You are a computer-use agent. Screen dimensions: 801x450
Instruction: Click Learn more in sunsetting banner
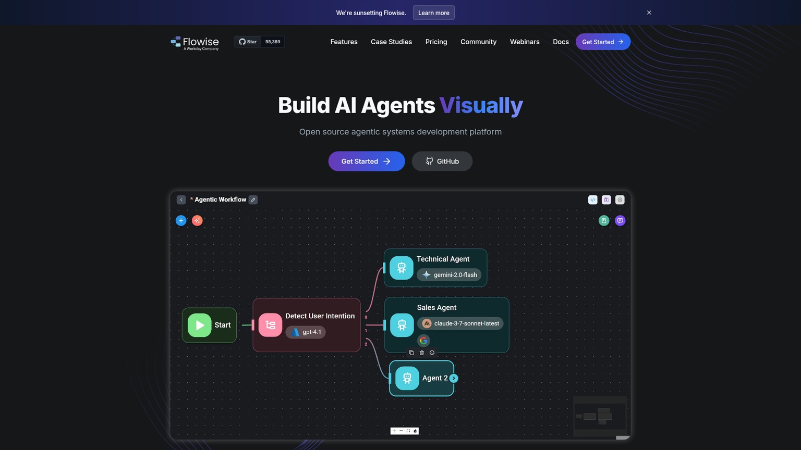pos(433,12)
